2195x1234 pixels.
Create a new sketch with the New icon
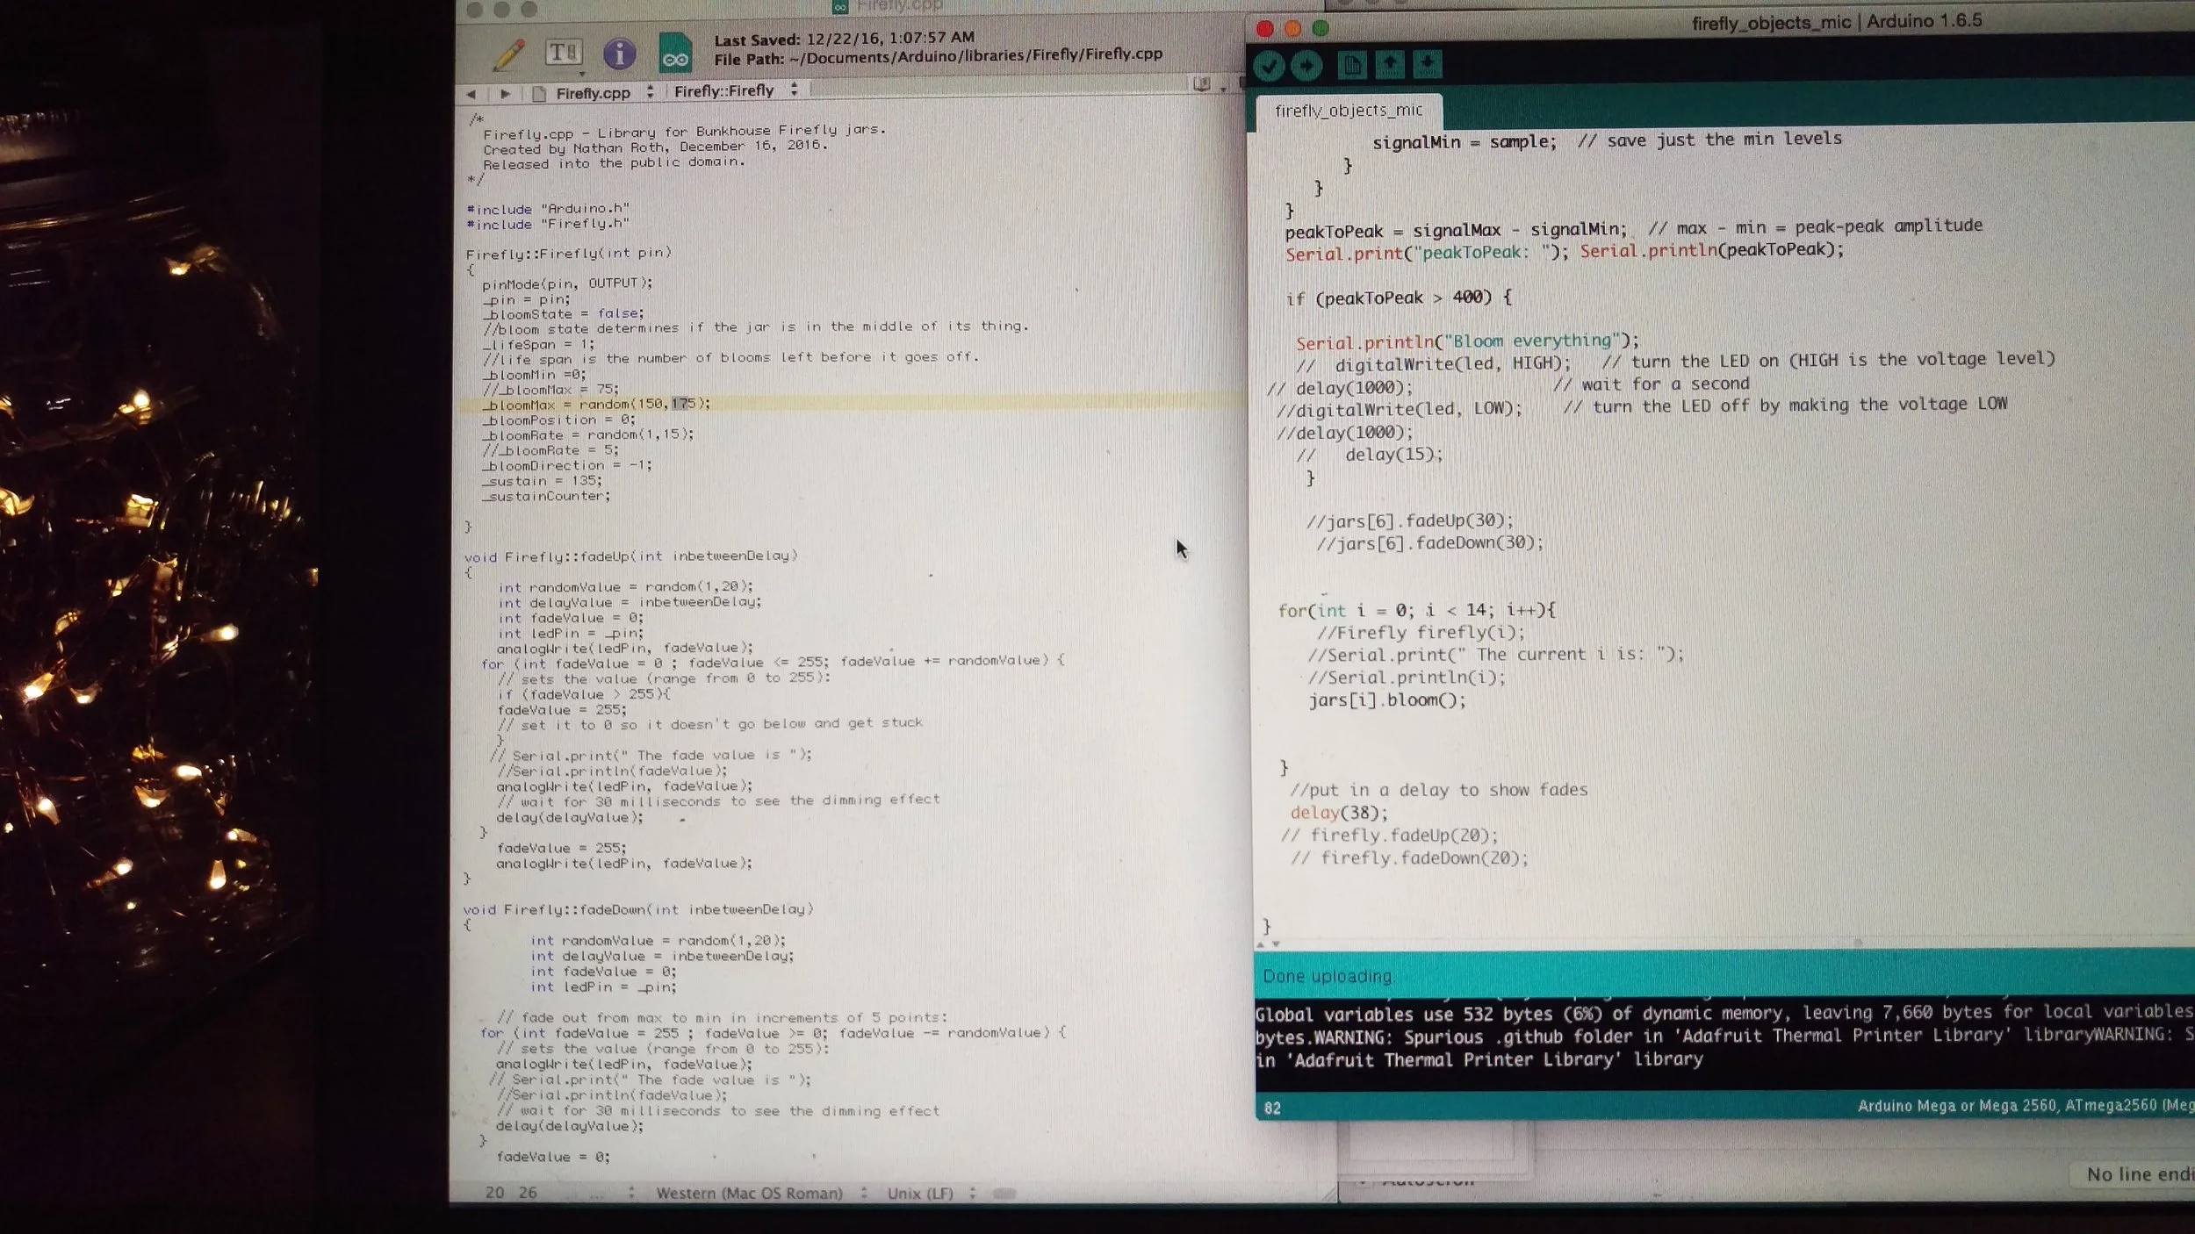point(1352,65)
